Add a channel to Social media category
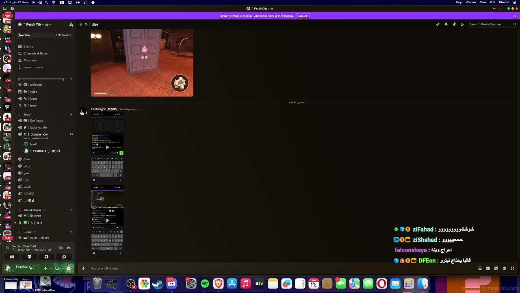The height and width of the screenshot is (293, 520). click(71, 210)
